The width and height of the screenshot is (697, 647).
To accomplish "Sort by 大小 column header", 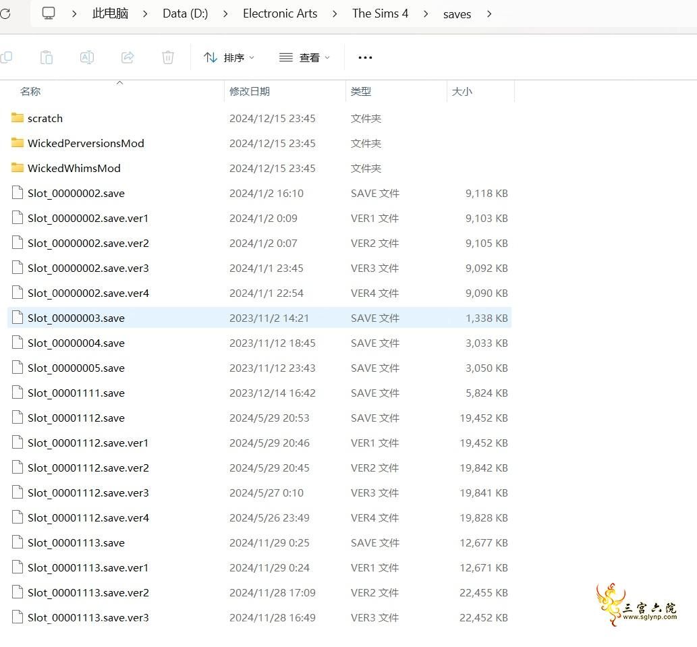I will pyautogui.click(x=462, y=92).
